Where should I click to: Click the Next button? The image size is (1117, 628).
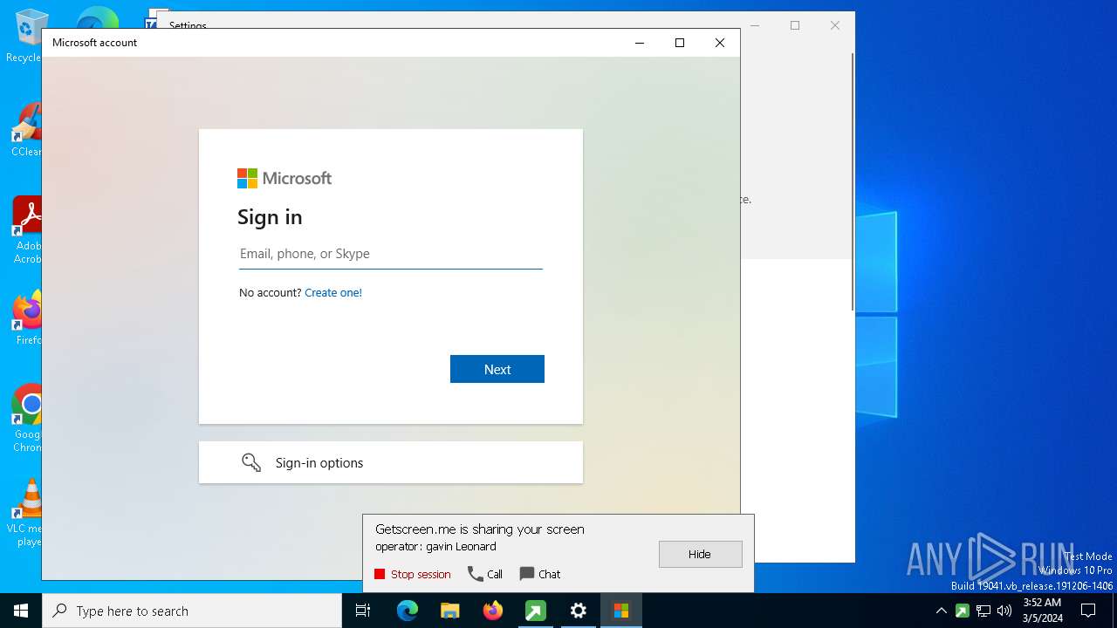[x=497, y=369]
